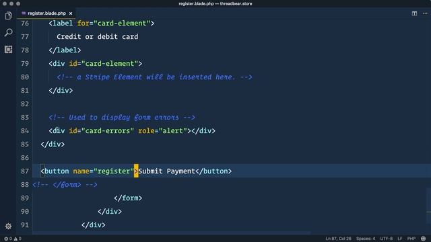Close the register.blade.php tab
The image size is (431, 242).
tap(71, 13)
